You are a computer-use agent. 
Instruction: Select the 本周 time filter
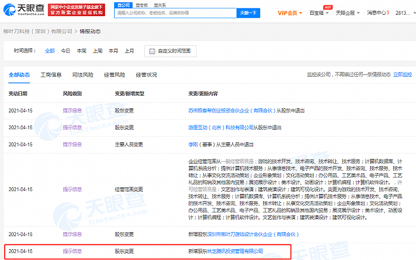(x=81, y=51)
